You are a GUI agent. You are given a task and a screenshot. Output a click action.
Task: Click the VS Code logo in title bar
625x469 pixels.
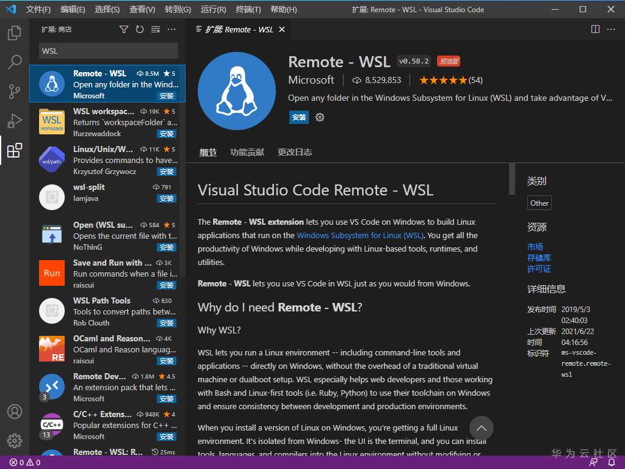tap(11, 9)
